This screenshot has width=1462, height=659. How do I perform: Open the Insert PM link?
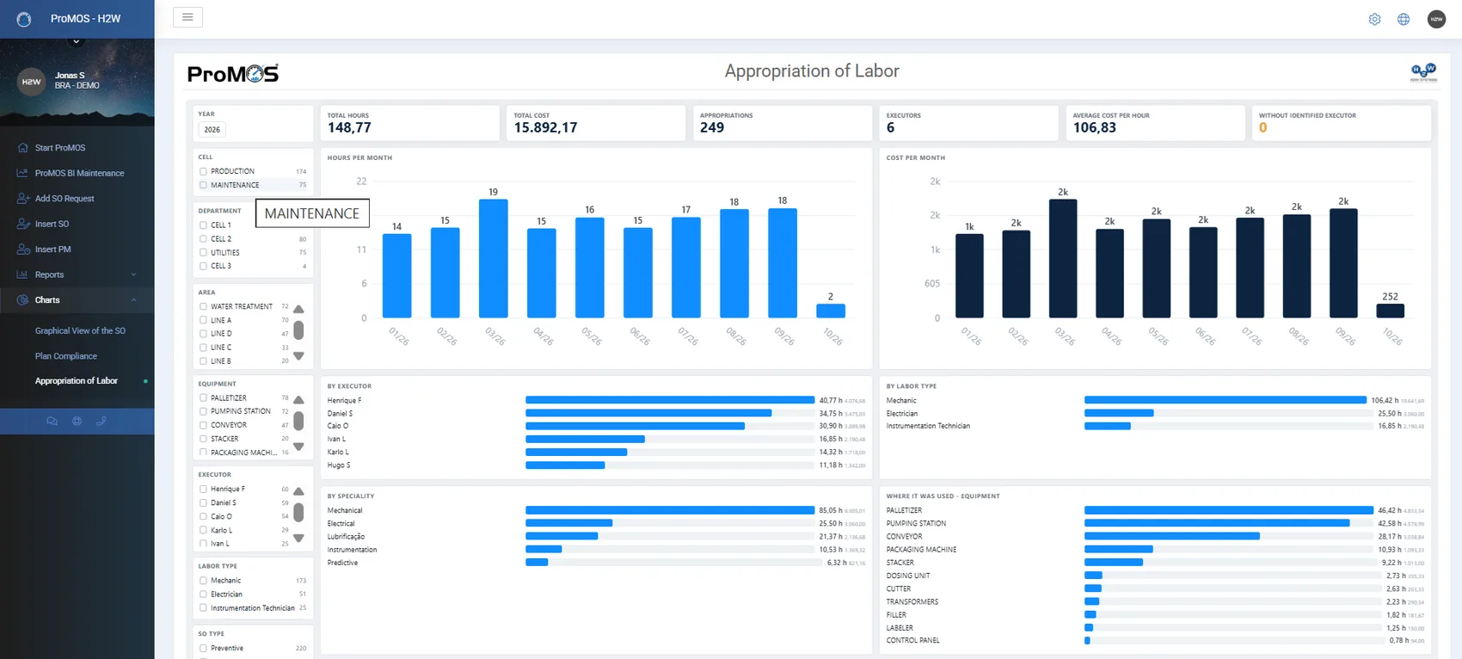click(x=53, y=249)
